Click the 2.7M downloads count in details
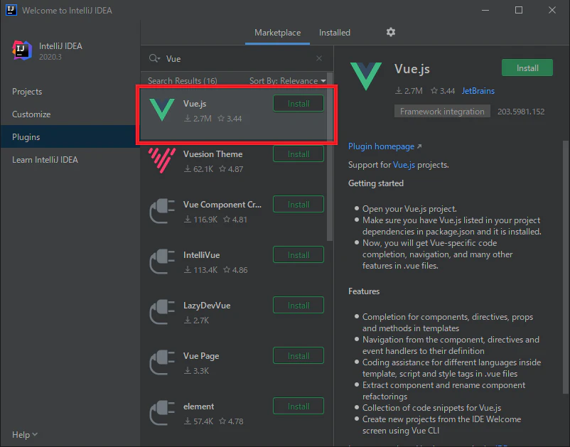 click(x=409, y=91)
